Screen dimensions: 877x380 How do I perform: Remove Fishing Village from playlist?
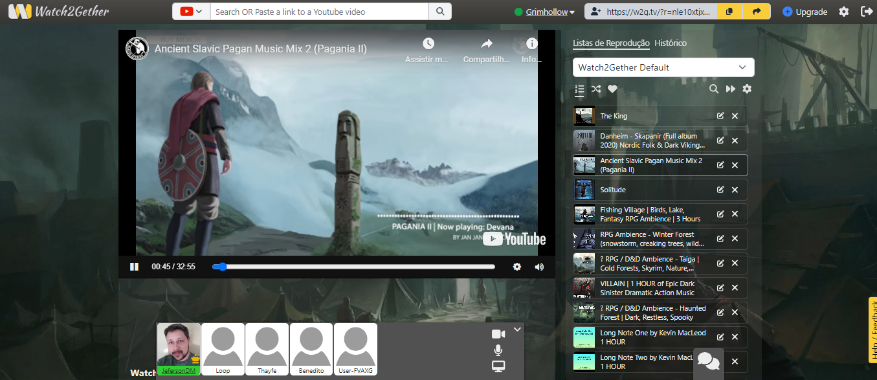(735, 214)
